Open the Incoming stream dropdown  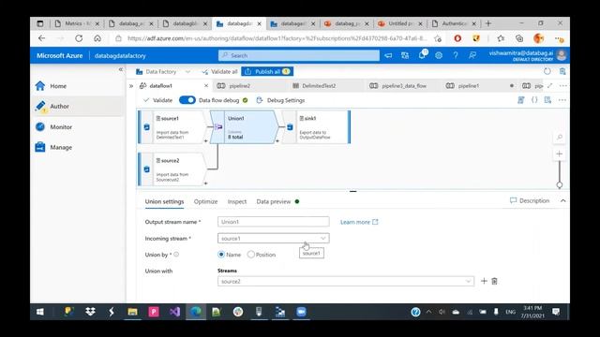coord(273,239)
